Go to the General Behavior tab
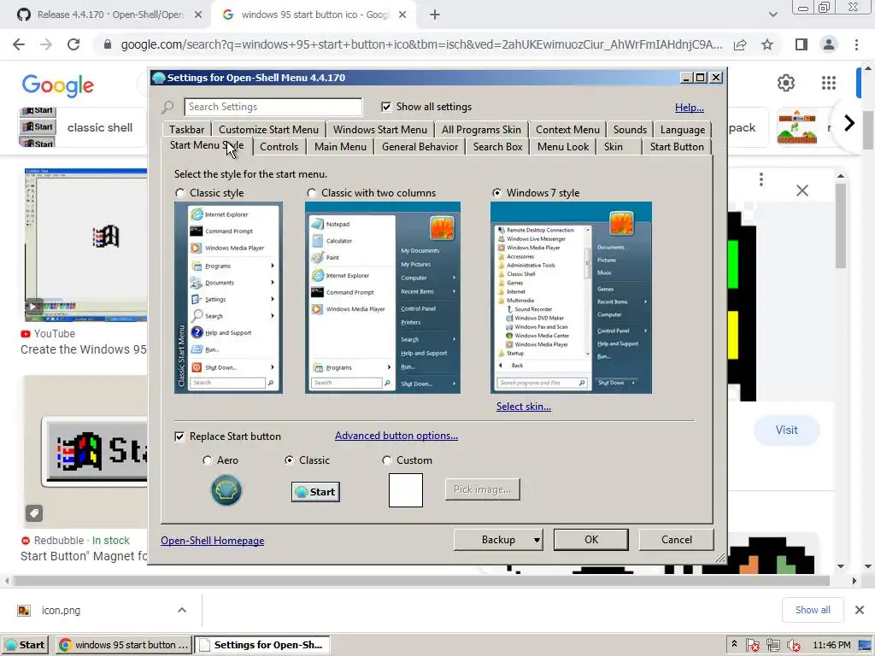Viewport: 875px width, 656px height. tap(420, 147)
